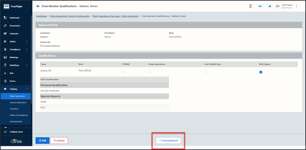
Task: Click the red database icon in header
Action: (x=250, y=6)
